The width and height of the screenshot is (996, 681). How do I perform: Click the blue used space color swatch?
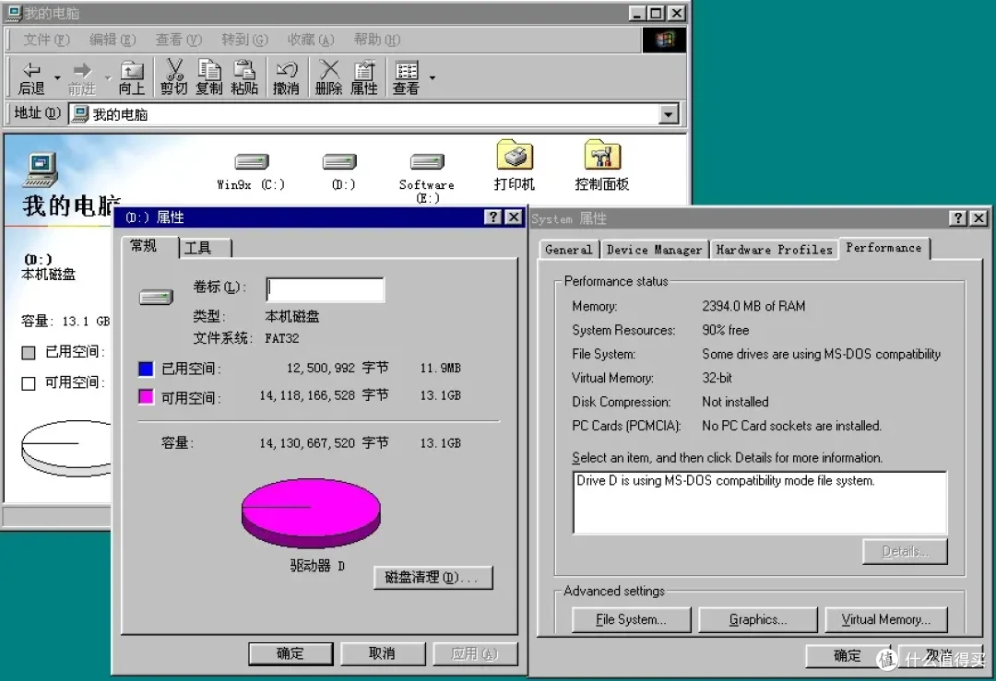coord(146,369)
